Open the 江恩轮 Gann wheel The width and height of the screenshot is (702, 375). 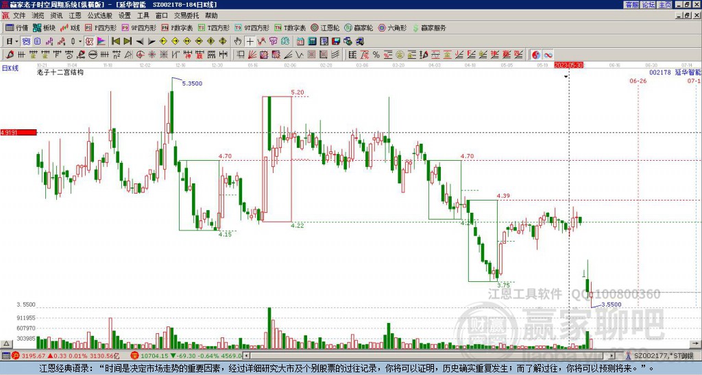325,27
